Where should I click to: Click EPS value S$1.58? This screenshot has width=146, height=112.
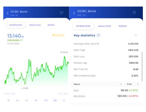124,90
